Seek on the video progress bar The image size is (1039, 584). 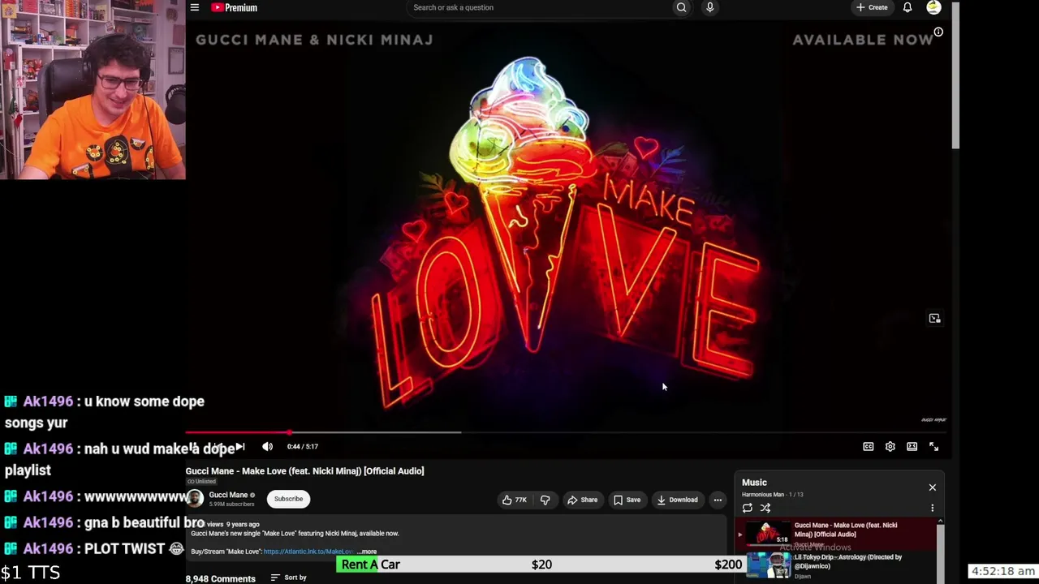(567, 432)
